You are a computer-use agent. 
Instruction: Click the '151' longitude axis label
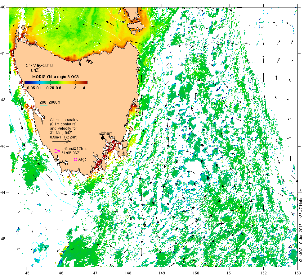230,273
